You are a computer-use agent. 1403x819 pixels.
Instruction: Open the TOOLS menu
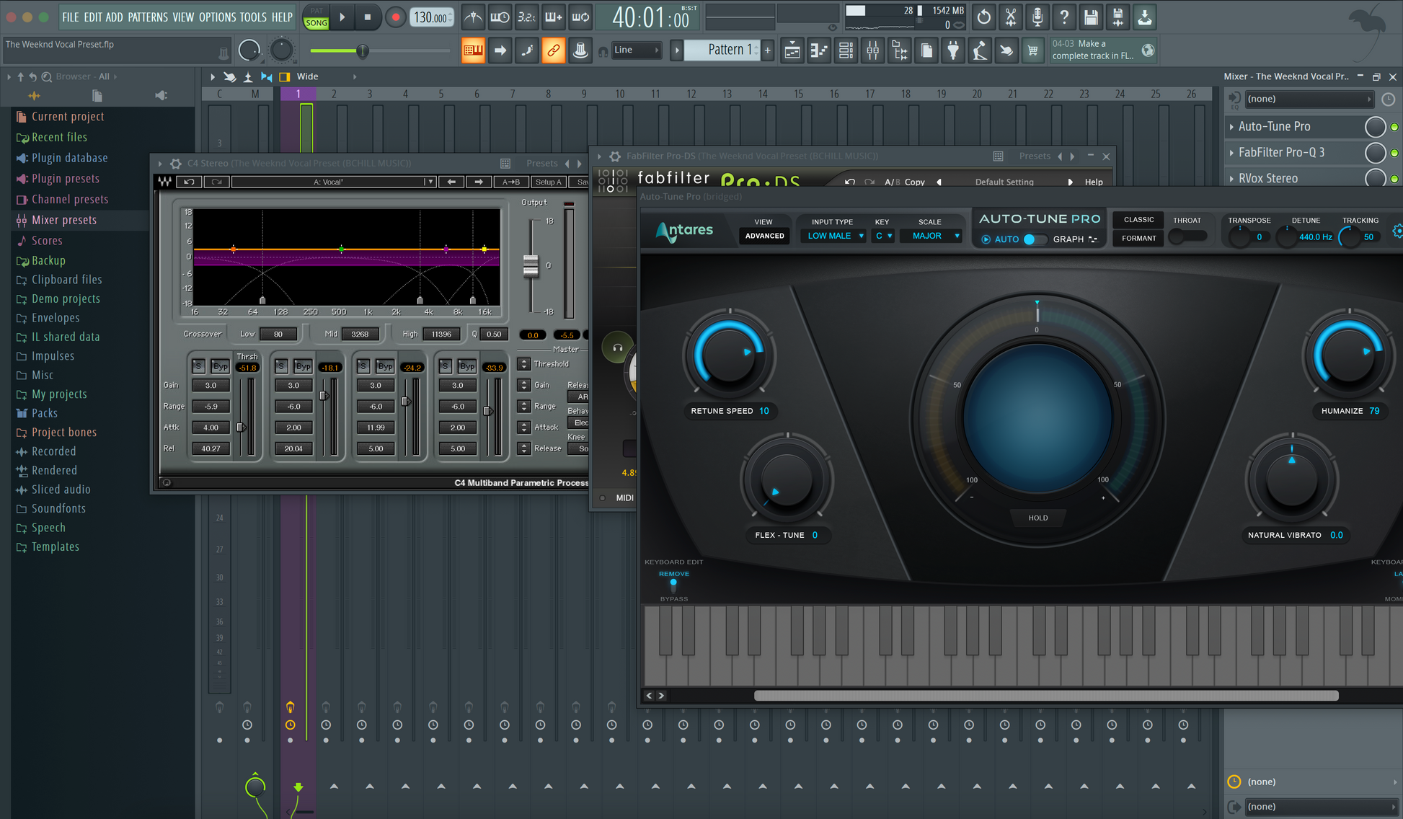(252, 17)
